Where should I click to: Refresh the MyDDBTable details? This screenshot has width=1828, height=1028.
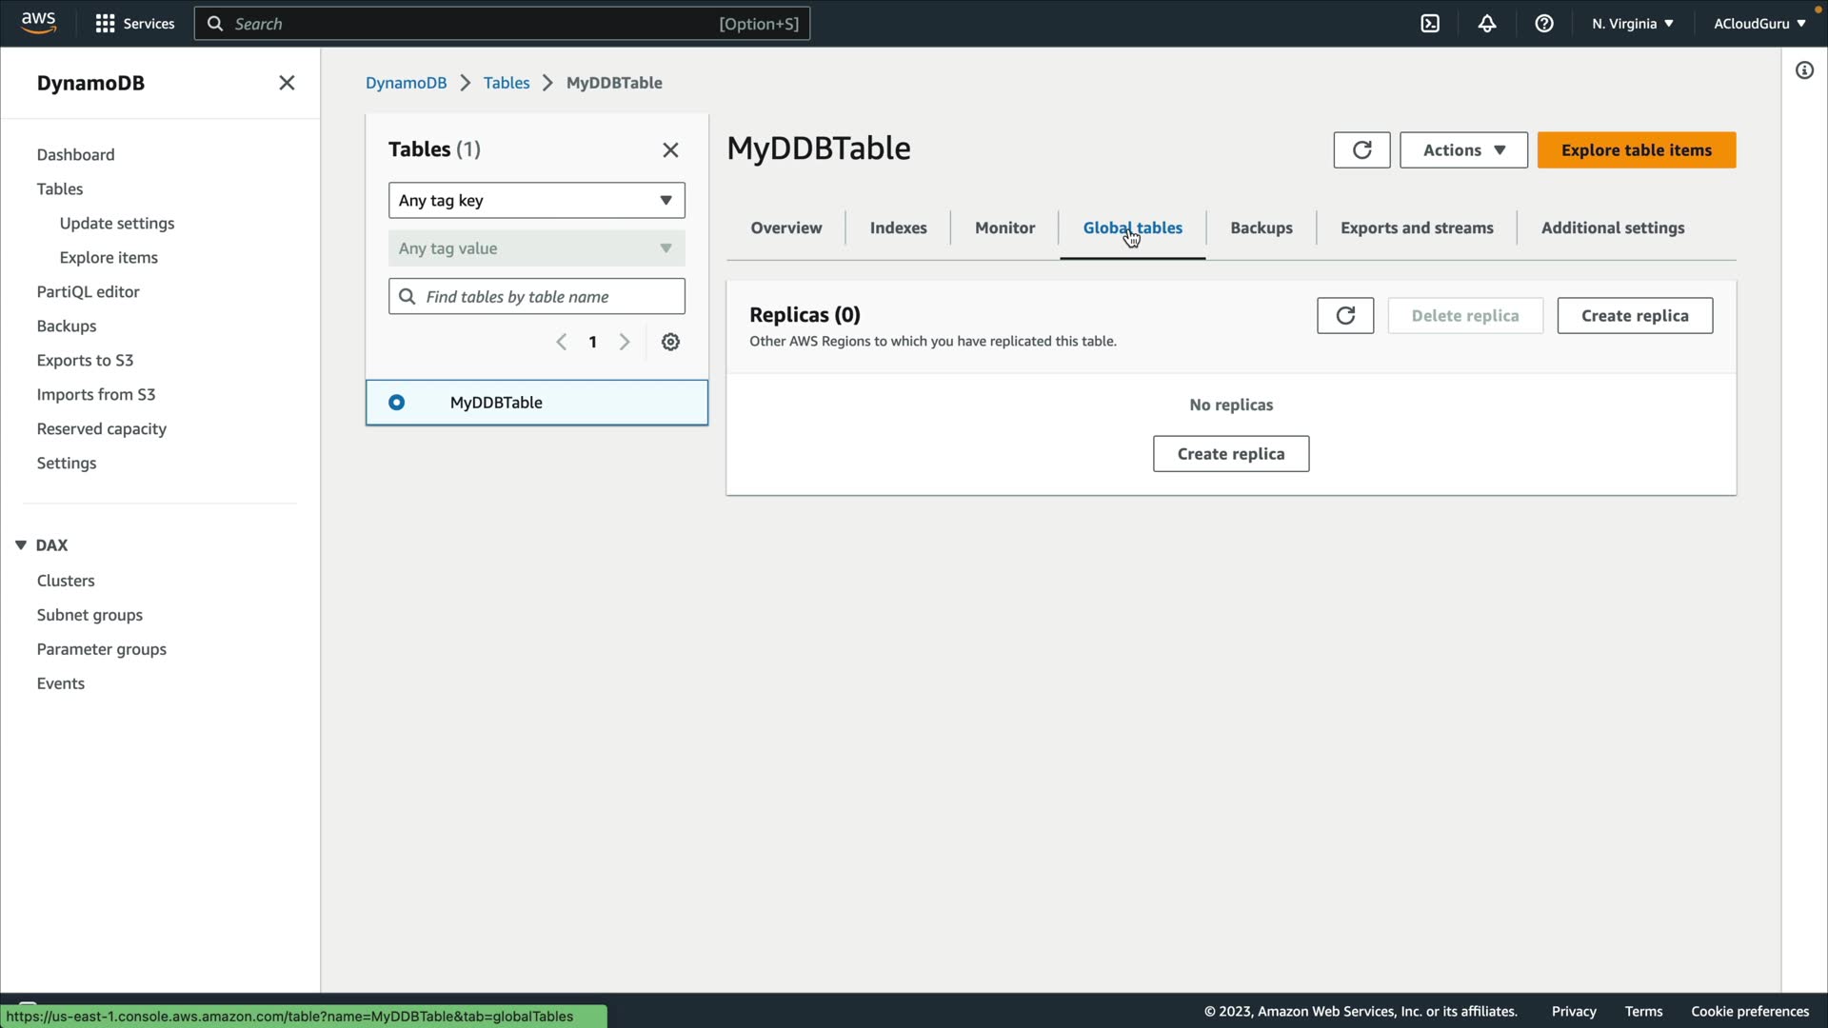[1361, 150]
